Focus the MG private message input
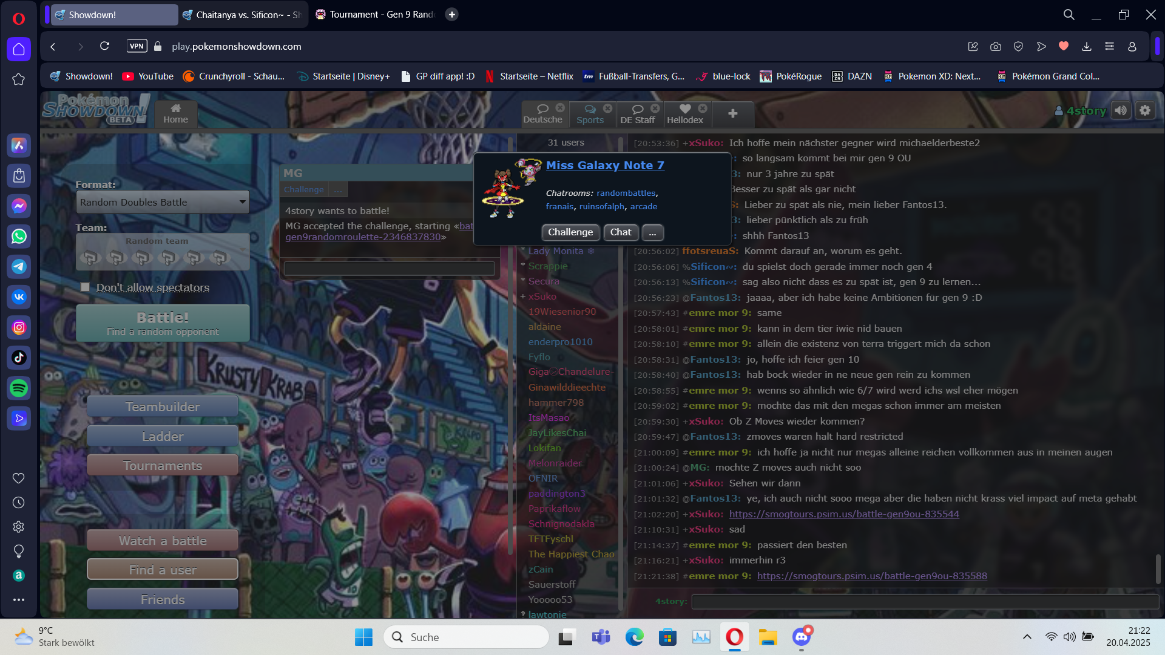 coord(390,269)
